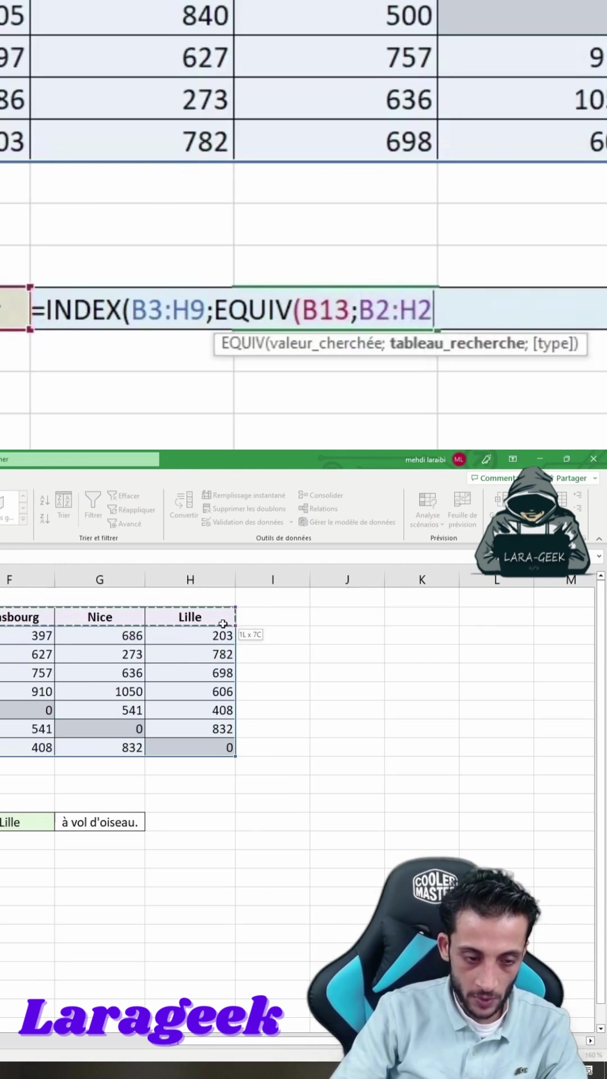Open the Analyse scénarios menu

point(427,510)
